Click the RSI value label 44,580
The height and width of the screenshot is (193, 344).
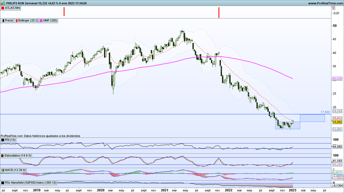click(x=337, y=147)
